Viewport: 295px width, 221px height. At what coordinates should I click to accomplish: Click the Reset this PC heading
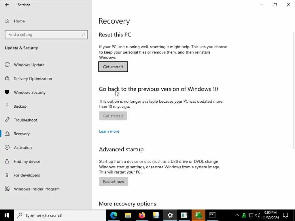[x=115, y=35]
